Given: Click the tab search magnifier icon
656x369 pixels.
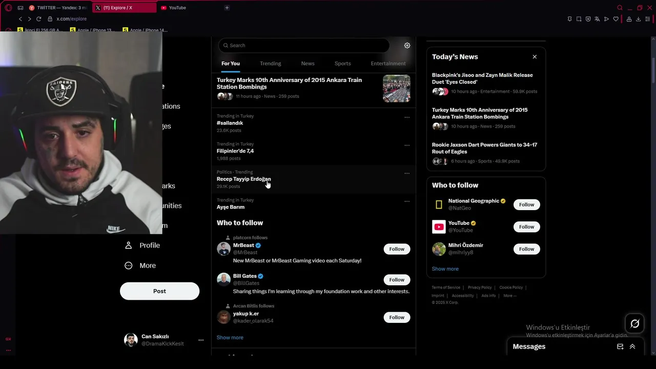Looking at the screenshot, I should [x=620, y=8].
